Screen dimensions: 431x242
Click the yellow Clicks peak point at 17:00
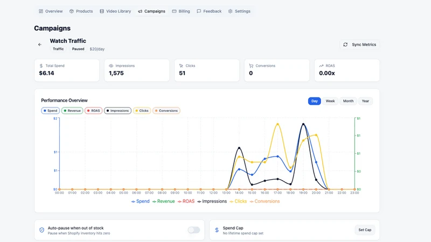(x=277, y=124)
